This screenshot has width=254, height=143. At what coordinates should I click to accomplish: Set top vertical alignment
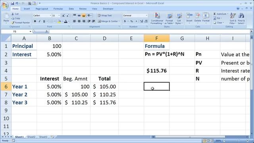tap(75, 15)
